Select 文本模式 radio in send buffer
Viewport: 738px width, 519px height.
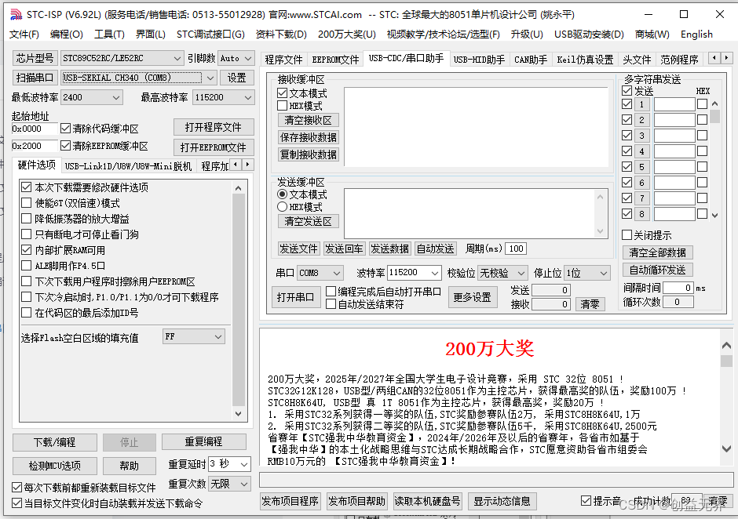pos(283,194)
